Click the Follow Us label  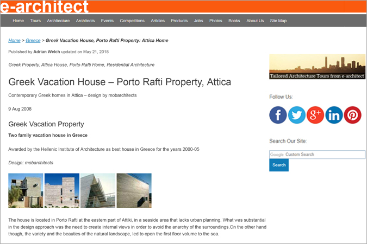click(281, 97)
